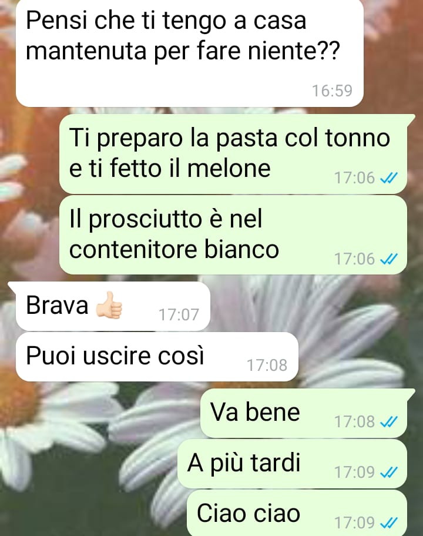Image resolution: width=423 pixels, height=536 pixels.
Task: Click the 17:07 timestamp on Brava message
Action: (x=179, y=314)
